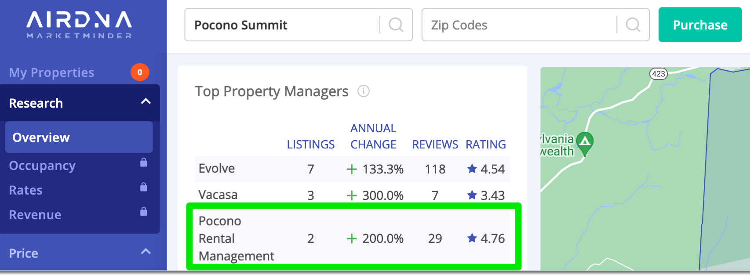This screenshot has width=750, height=275.
Task: Click Vacasa's listings count 3
Action: [311, 195]
